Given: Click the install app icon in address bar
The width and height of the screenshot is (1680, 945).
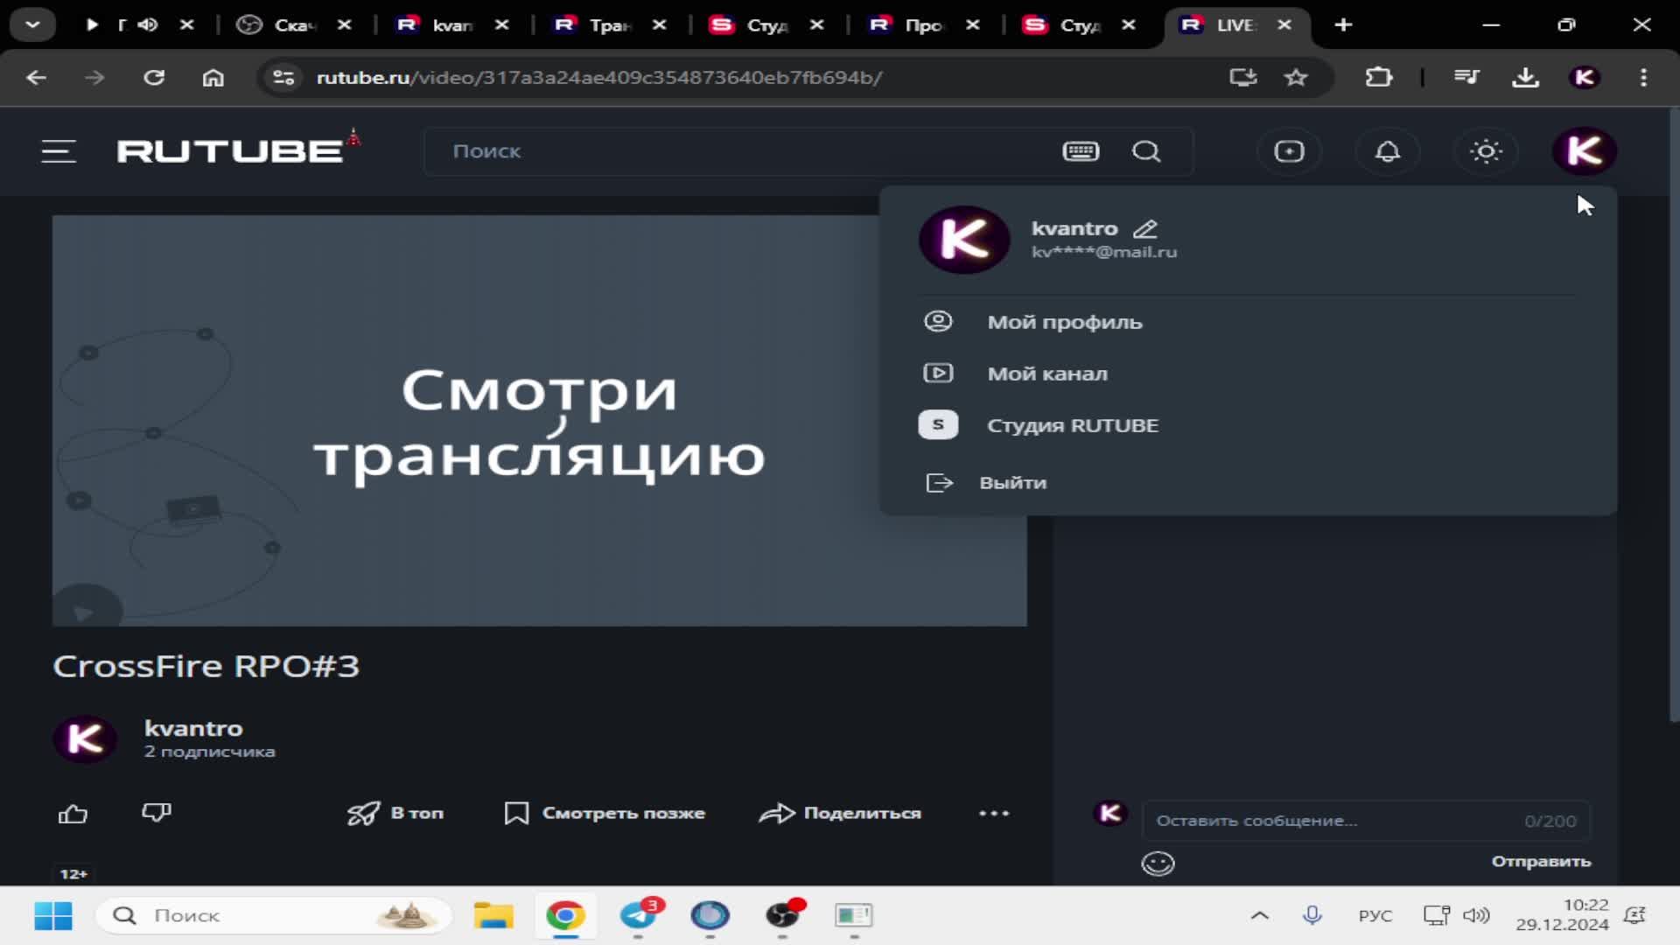Looking at the screenshot, I should 1243,78.
